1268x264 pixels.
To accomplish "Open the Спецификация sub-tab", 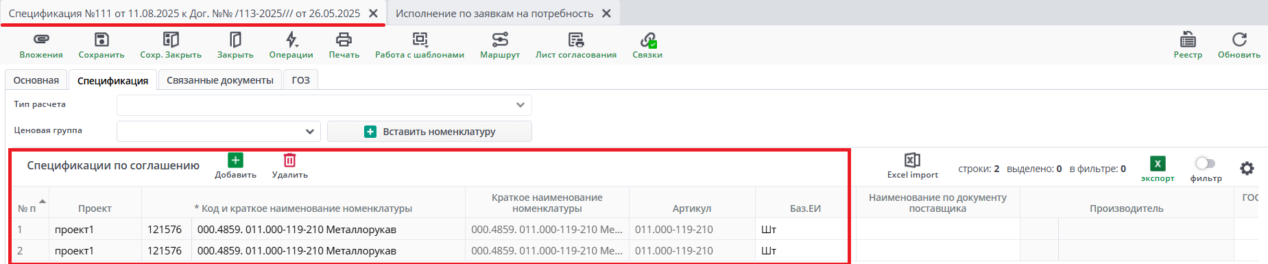I will pos(112,80).
